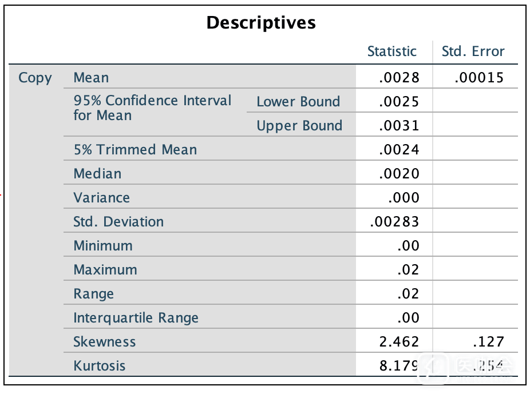Viewport: 530px width, 398px height.
Task: Select the Maximum row label
Action: 105,270
